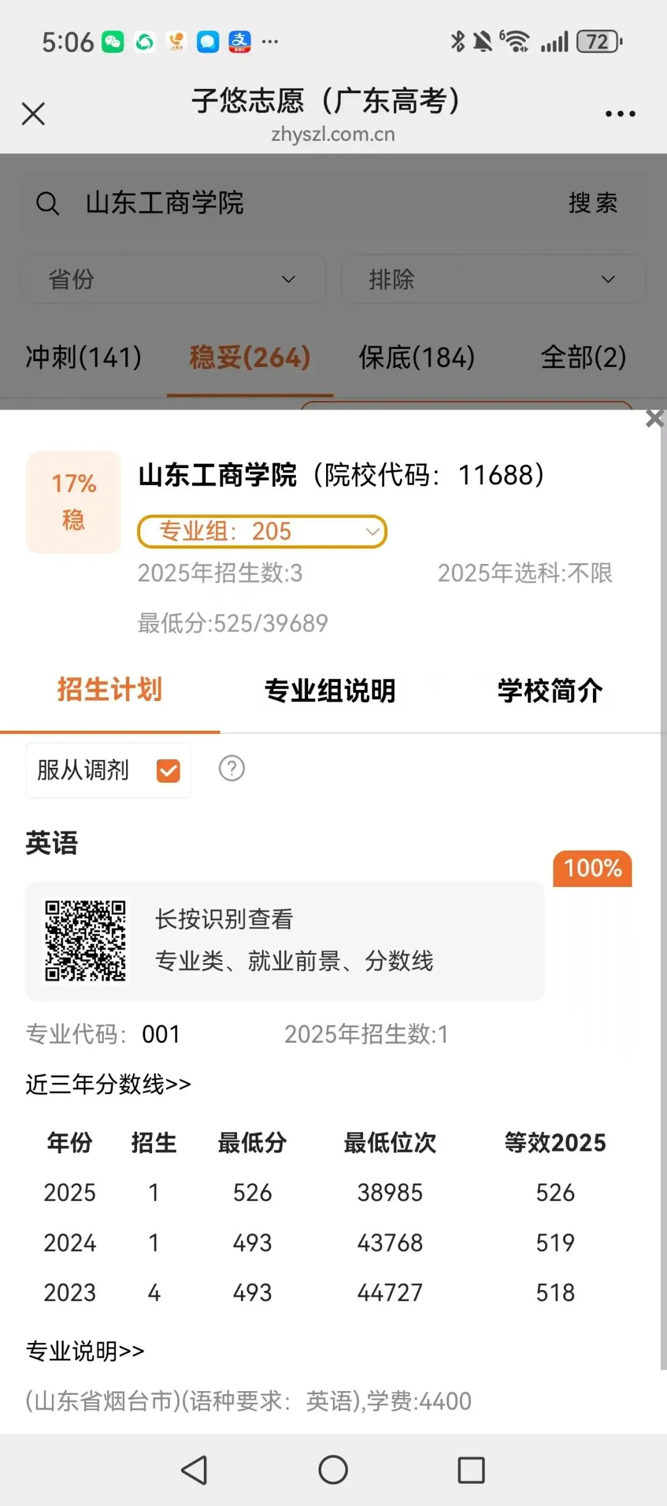Tap the Android home circle button
The width and height of the screenshot is (667, 1506).
(x=333, y=1470)
